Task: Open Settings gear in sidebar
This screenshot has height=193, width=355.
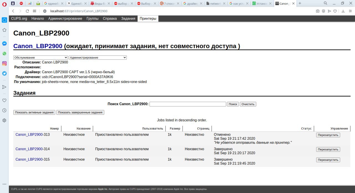Action: click(4, 120)
